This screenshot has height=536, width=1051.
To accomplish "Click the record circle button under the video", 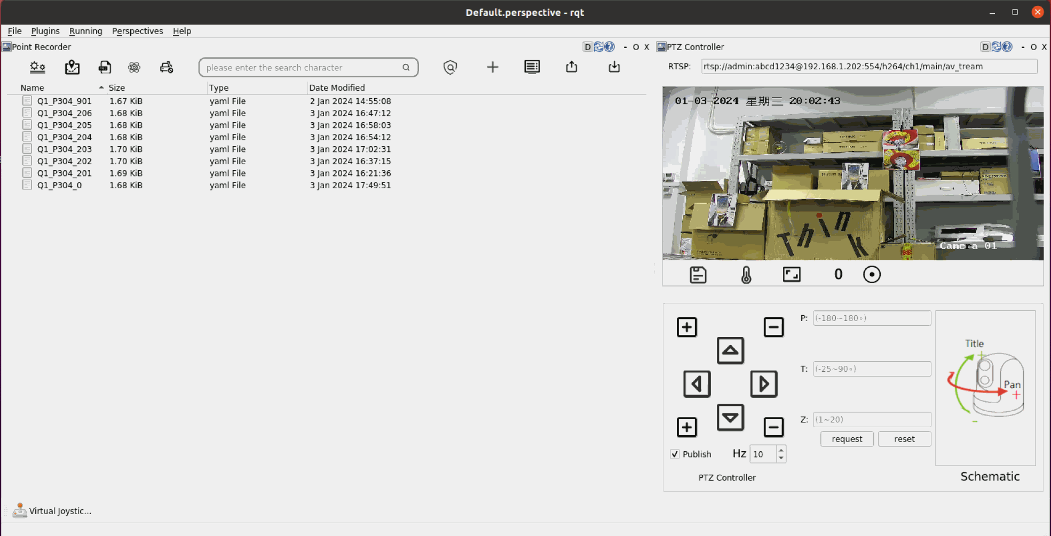I will pos(871,275).
